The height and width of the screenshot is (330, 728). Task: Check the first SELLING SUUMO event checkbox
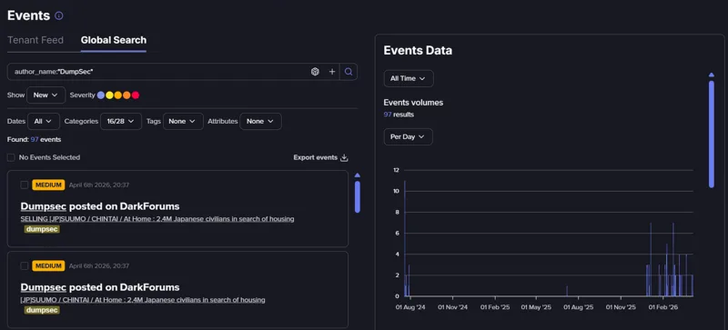point(25,185)
